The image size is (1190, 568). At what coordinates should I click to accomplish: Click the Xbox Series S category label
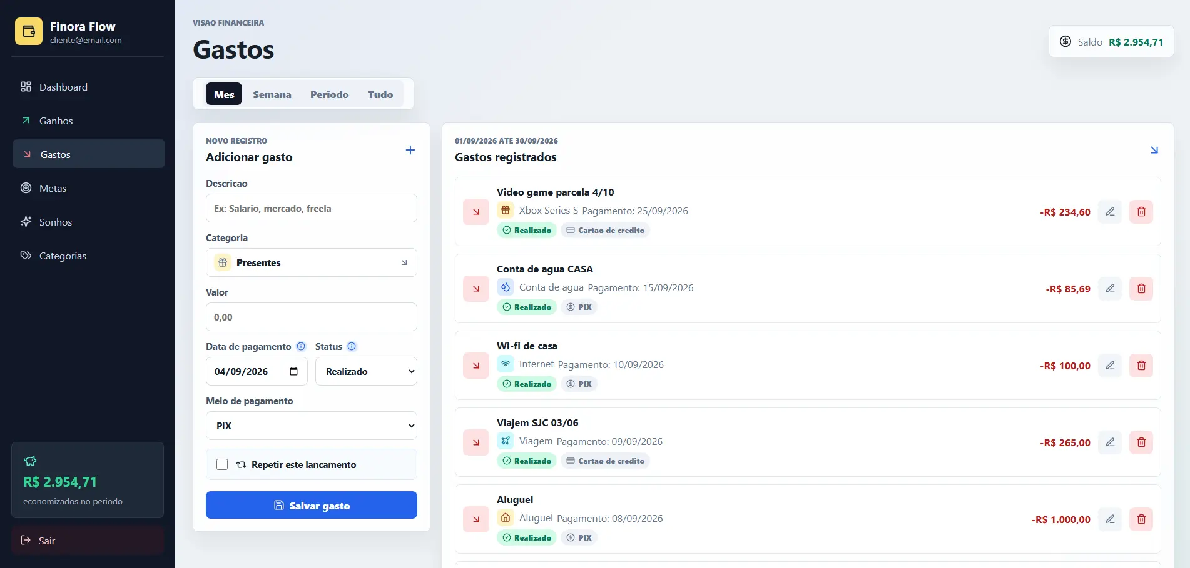(549, 211)
